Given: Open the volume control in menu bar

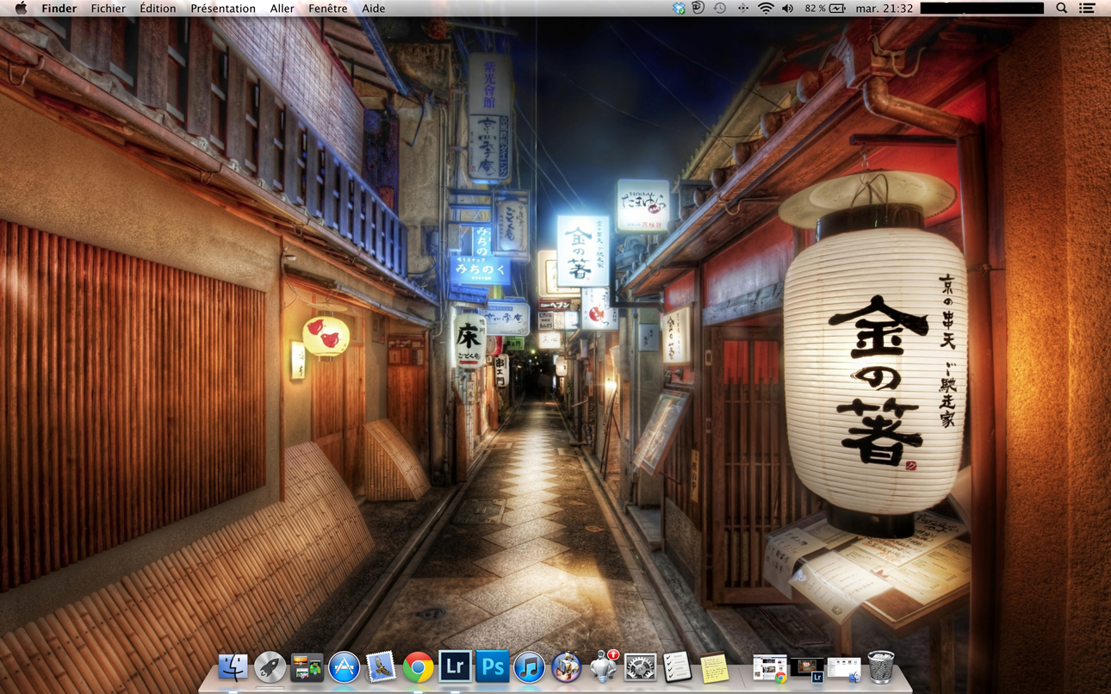Looking at the screenshot, I should point(787,9).
